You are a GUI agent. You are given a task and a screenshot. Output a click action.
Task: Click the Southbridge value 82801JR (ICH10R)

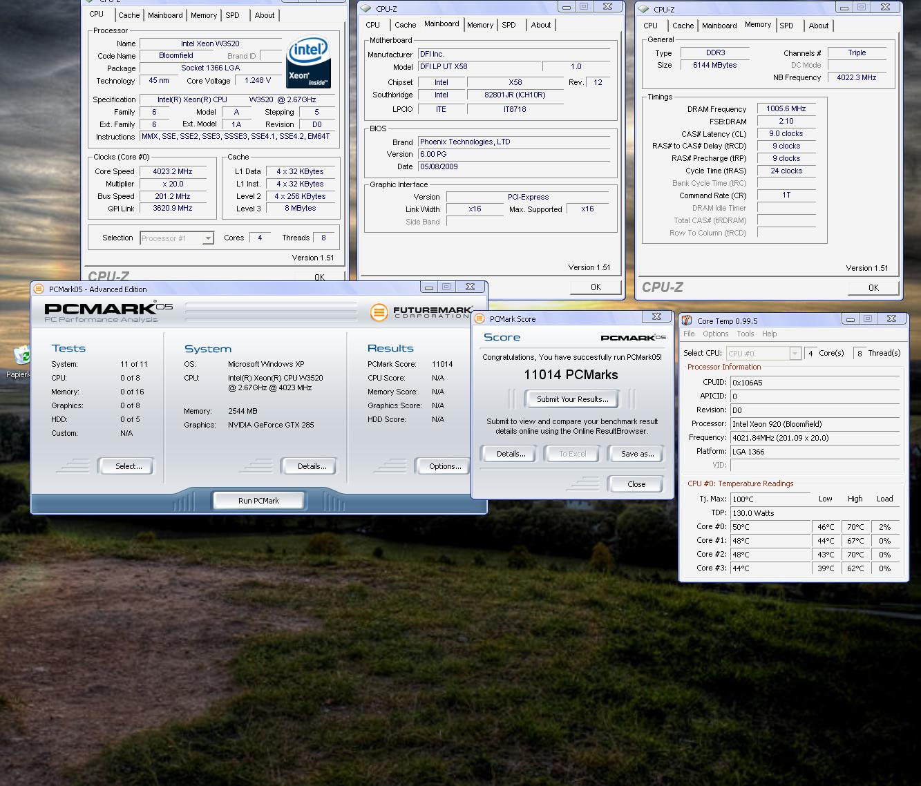pyautogui.click(x=515, y=95)
